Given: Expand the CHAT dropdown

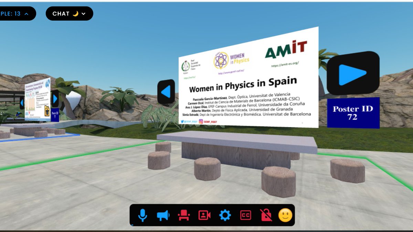Looking at the screenshot, I should coord(69,14).
